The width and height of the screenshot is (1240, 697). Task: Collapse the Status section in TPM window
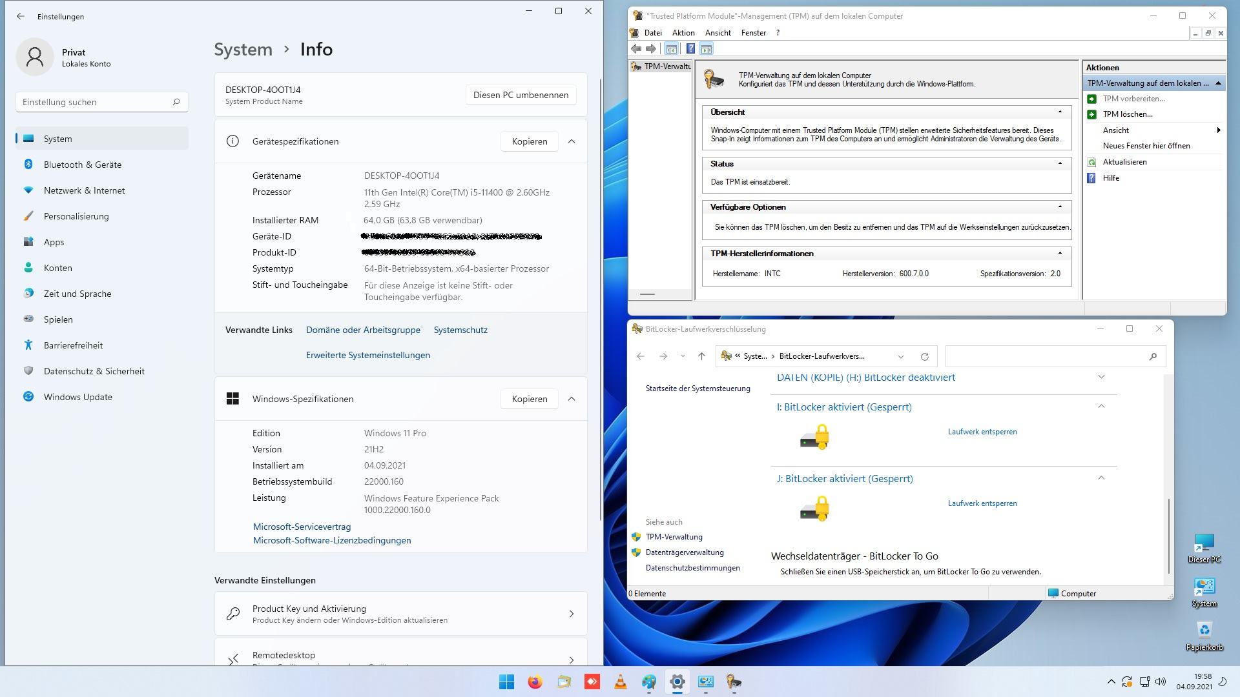(1060, 163)
